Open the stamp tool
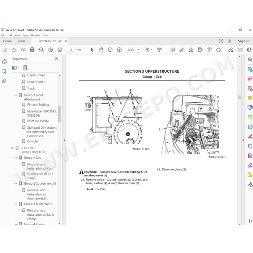Image resolution: width=253 pixels, height=253 pixels. click(200, 50)
